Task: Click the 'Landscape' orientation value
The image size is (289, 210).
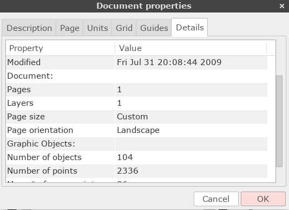Action: point(138,130)
